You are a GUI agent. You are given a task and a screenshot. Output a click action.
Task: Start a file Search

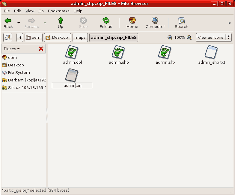(181, 23)
